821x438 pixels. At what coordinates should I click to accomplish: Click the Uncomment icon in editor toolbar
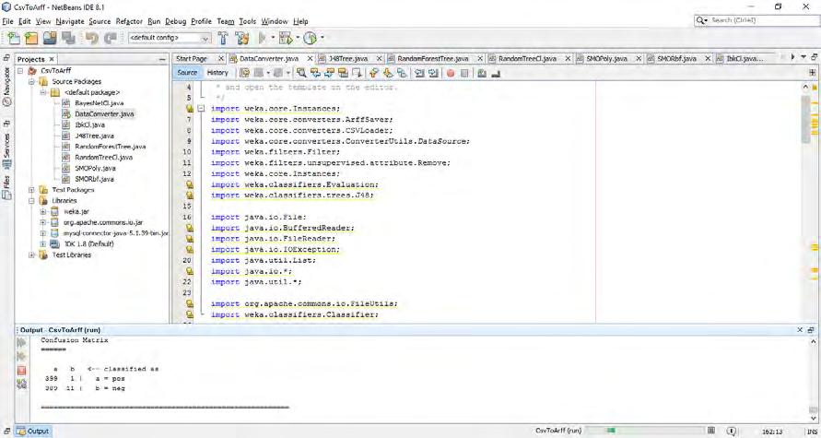[x=496, y=74]
